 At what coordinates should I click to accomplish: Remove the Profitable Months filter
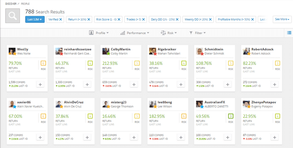[252, 19]
